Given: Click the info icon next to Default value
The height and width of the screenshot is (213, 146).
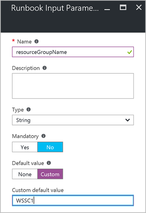Looking at the screenshot, I should point(49,163).
